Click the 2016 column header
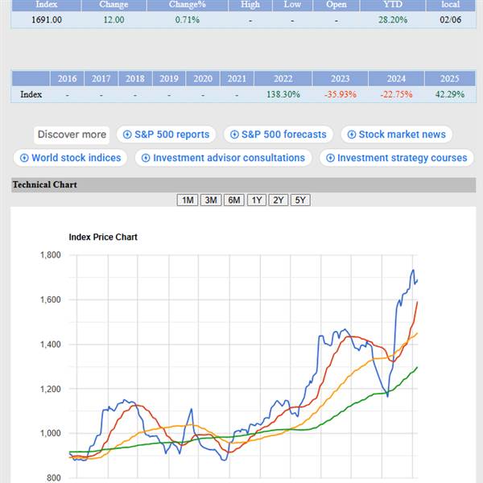 67,79
